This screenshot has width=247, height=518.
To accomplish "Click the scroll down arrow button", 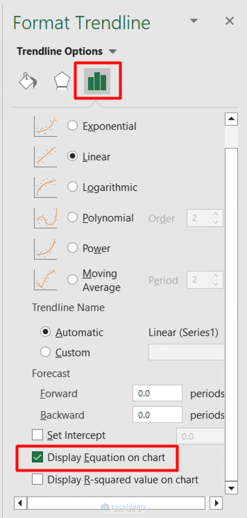I will point(231,488).
